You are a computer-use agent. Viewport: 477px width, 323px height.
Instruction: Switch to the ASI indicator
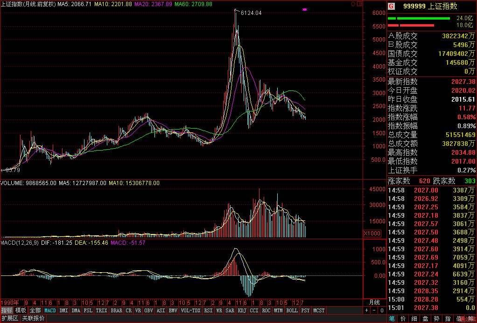[161, 310]
